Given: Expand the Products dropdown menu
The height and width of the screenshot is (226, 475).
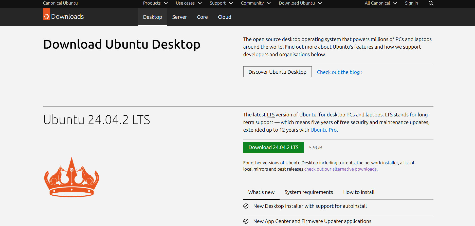Looking at the screenshot, I should click(x=155, y=3).
